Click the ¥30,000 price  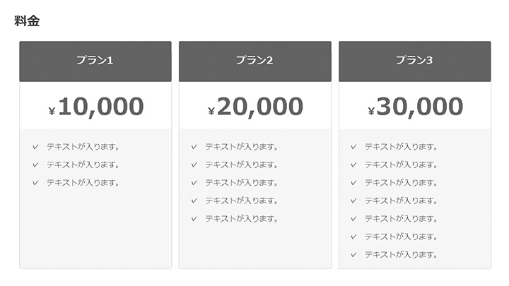415,107
